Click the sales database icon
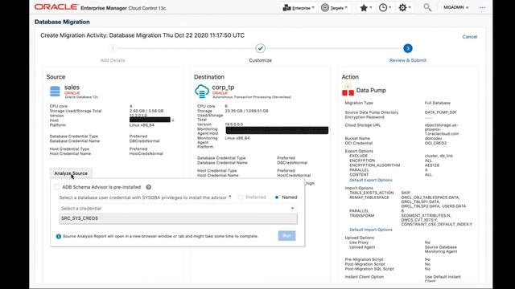The image size is (515, 289). click(55, 91)
